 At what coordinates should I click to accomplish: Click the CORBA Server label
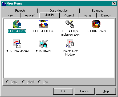click(x=96, y=31)
